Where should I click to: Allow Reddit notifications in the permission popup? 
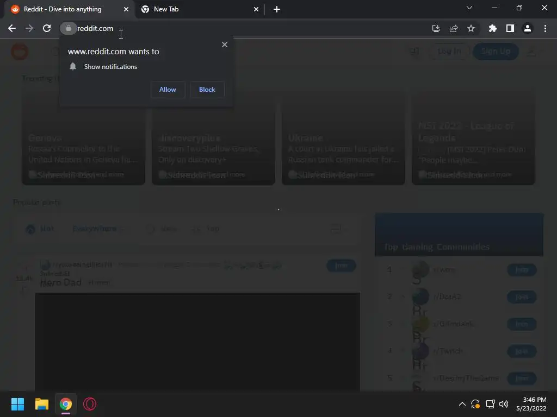point(168,90)
